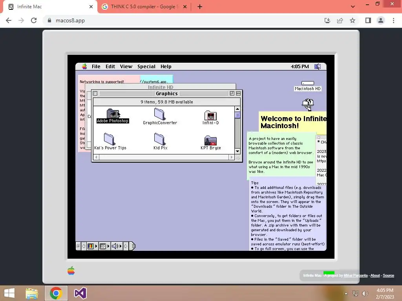The image size is (402, 301).
Task: Bookmark this page with star icon
Action: (353, 20)
